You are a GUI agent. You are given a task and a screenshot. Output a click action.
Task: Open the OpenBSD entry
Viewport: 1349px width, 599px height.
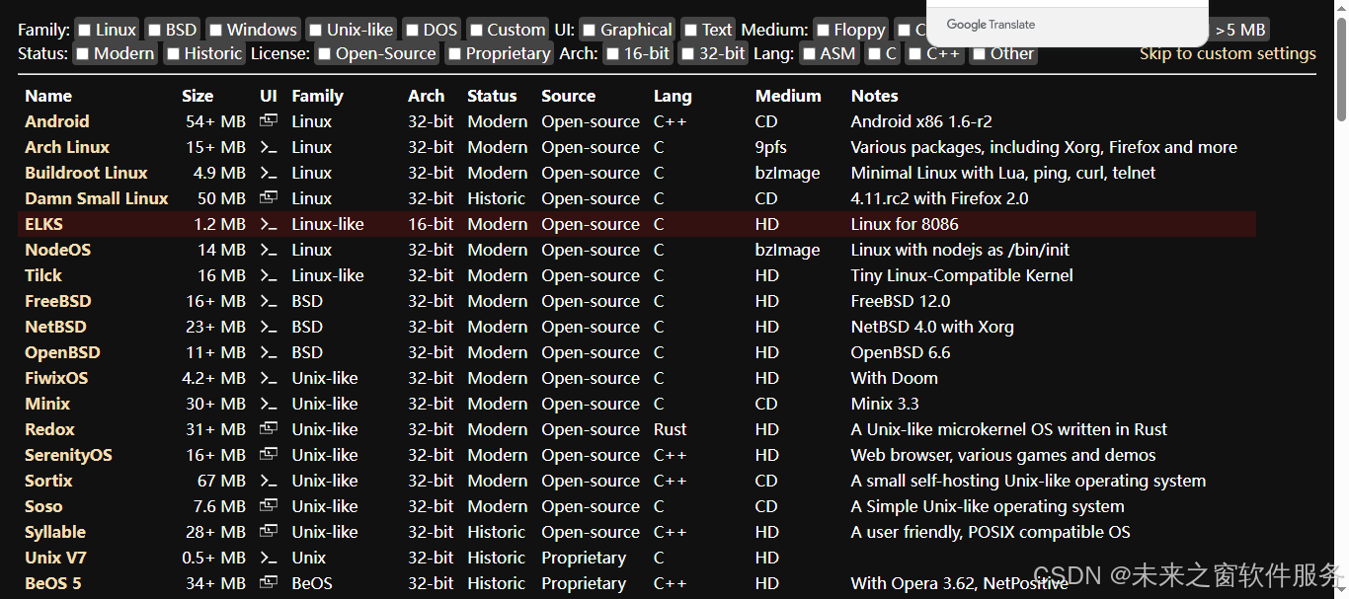click(62, 352)
